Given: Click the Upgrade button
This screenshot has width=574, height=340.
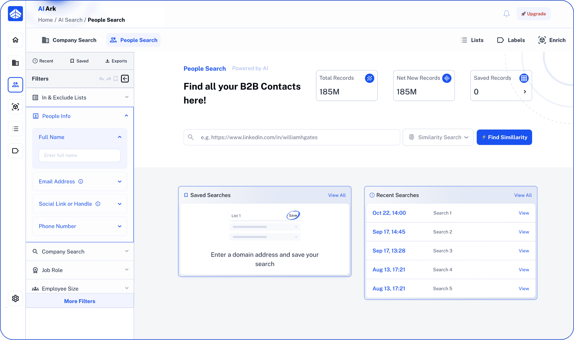Looking at the screenshot, I should tap(533, 14).
